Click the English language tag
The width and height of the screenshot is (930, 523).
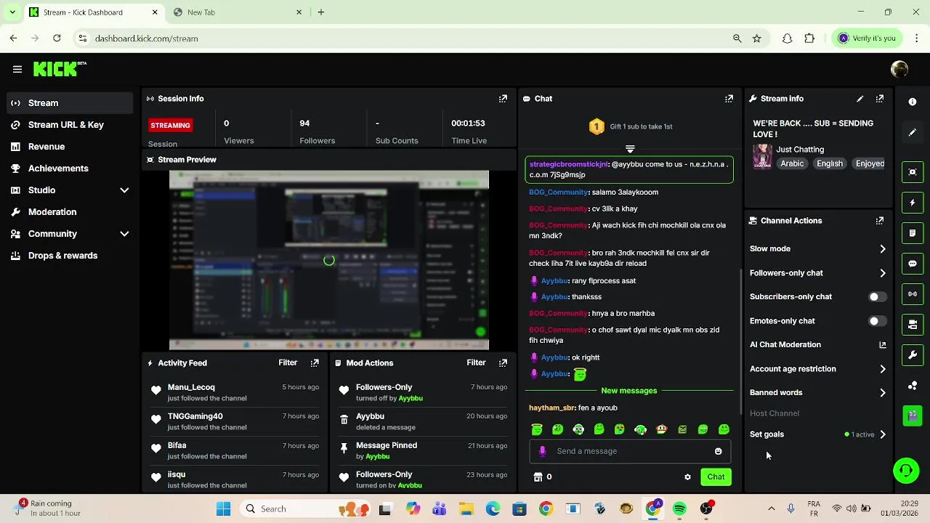coord(830,164)
